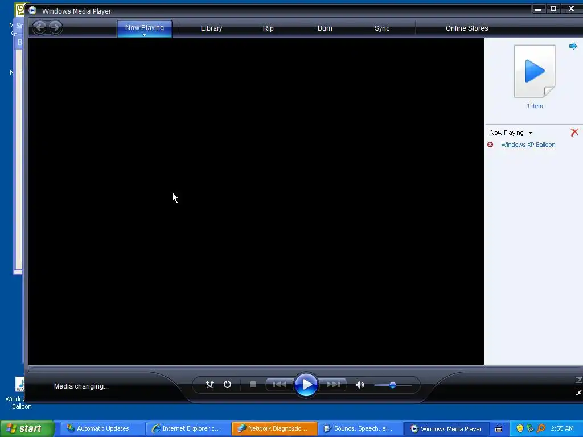
Task: Open the Start menu
Action: pyautogui.click(x=27, y=428)
